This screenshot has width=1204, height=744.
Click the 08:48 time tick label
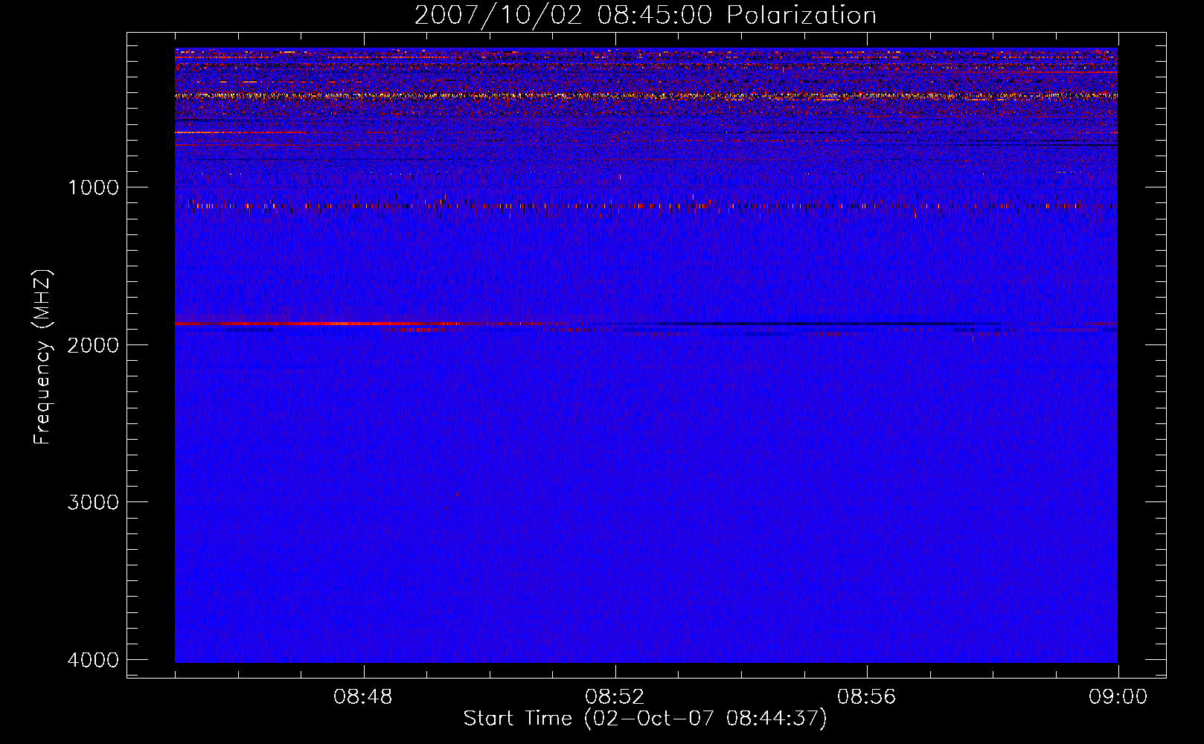(x=363, y=697)
